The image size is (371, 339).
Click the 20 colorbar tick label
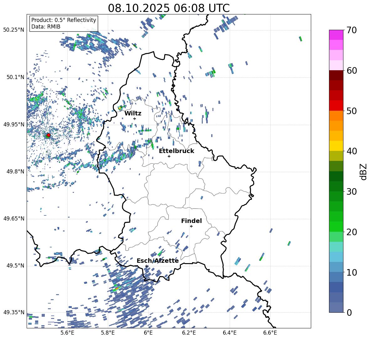(x=352, y=232)
